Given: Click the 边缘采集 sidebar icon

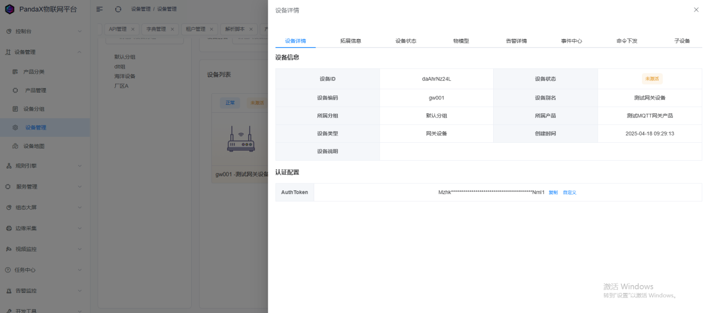Looking at the screenshot, I should tap(8, 228).
